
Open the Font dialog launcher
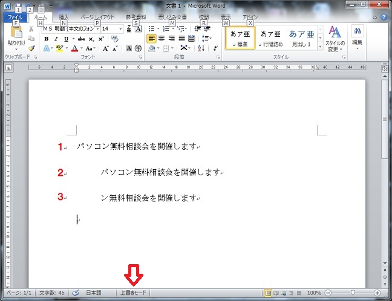coord(140,57)
